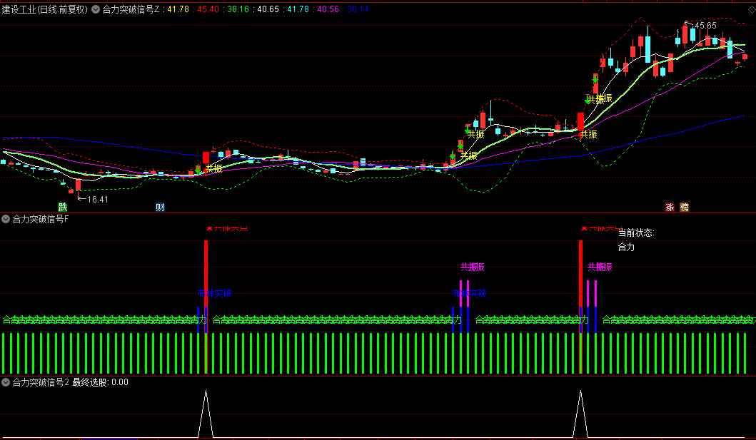Screen dimensions: 756x440
Task: Click the diamond icon at chart corner
Action: pyautogui.click(x=751, y=10)
